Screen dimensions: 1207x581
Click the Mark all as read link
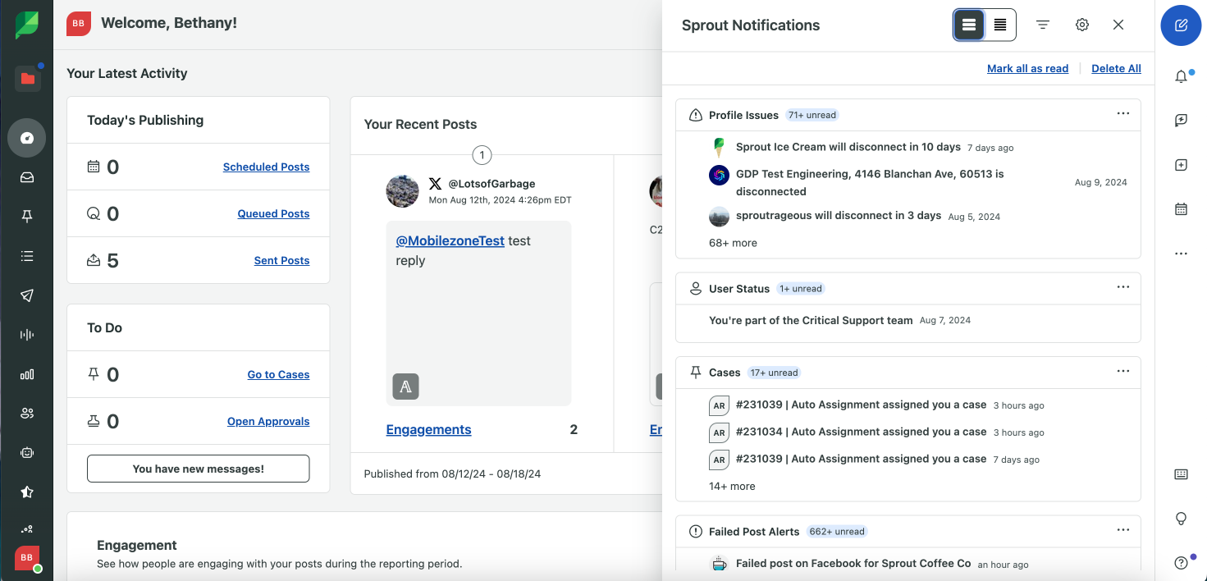click(x=1027, y=68)
